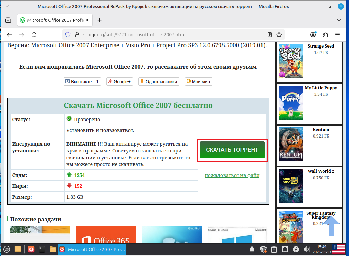Click the Wall World 2 title link
The image size is (349, 256).
coord(321,171)
